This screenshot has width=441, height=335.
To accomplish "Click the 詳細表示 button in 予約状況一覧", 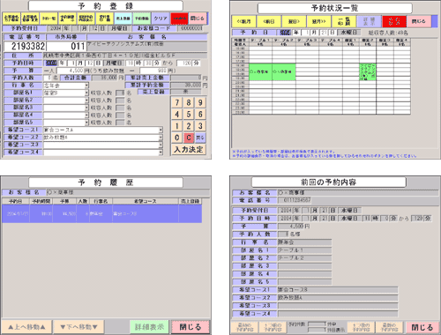I will [x=369, y=21].
